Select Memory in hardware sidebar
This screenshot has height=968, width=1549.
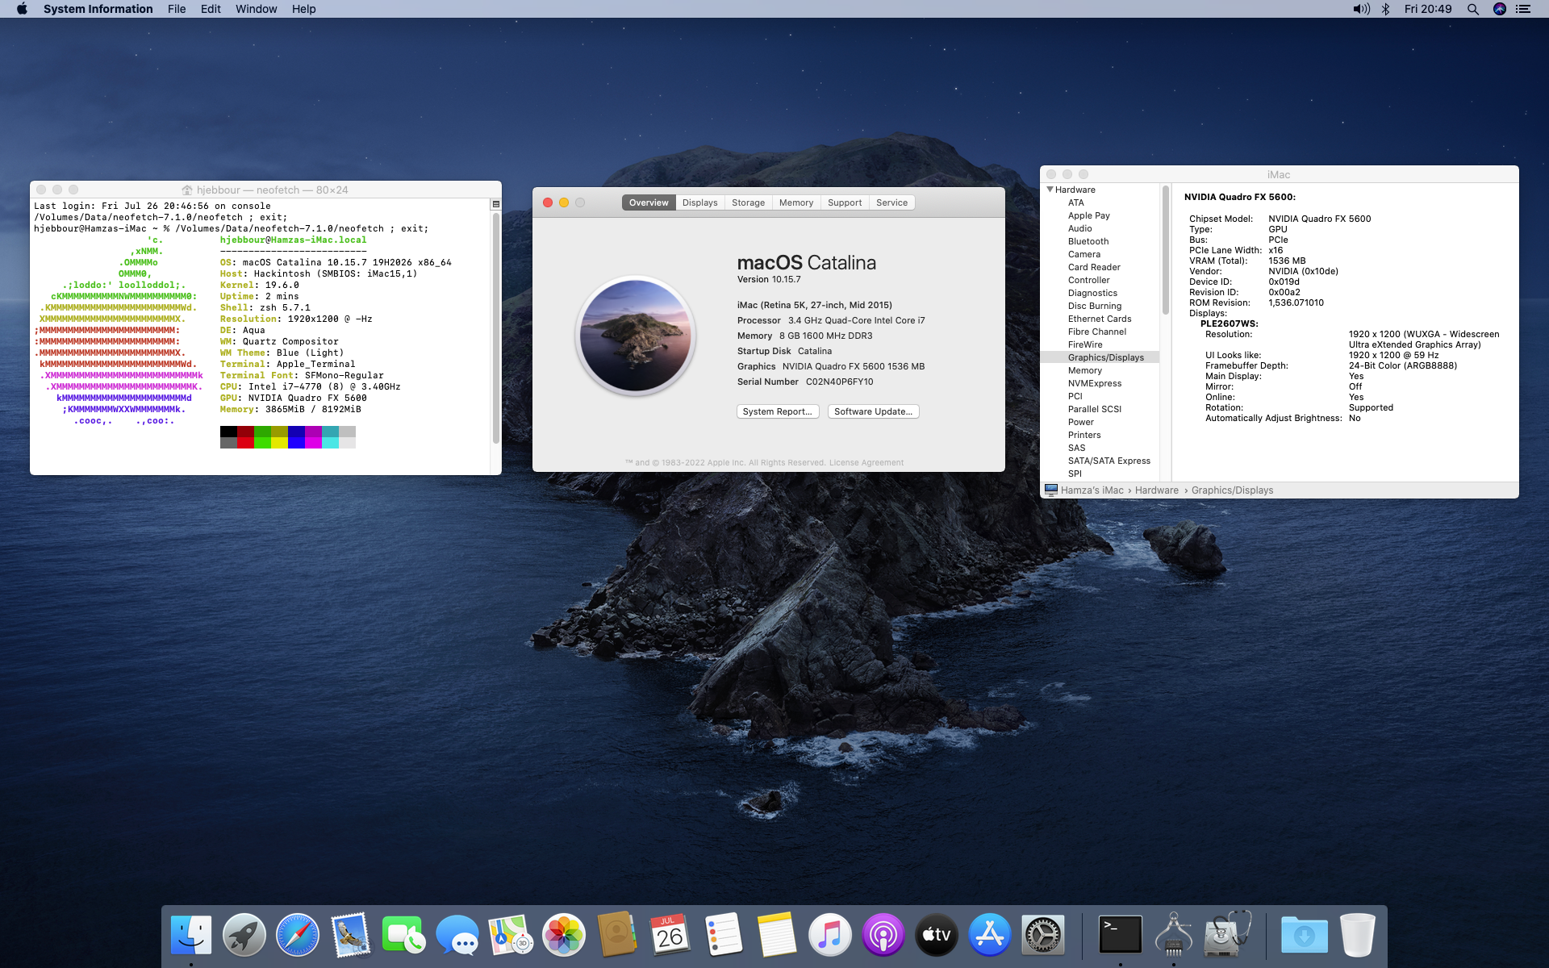coord(1084,370)
